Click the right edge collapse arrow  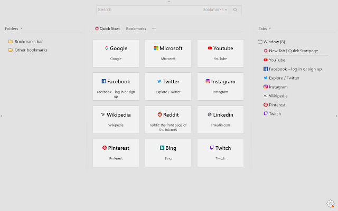point(336,116)
